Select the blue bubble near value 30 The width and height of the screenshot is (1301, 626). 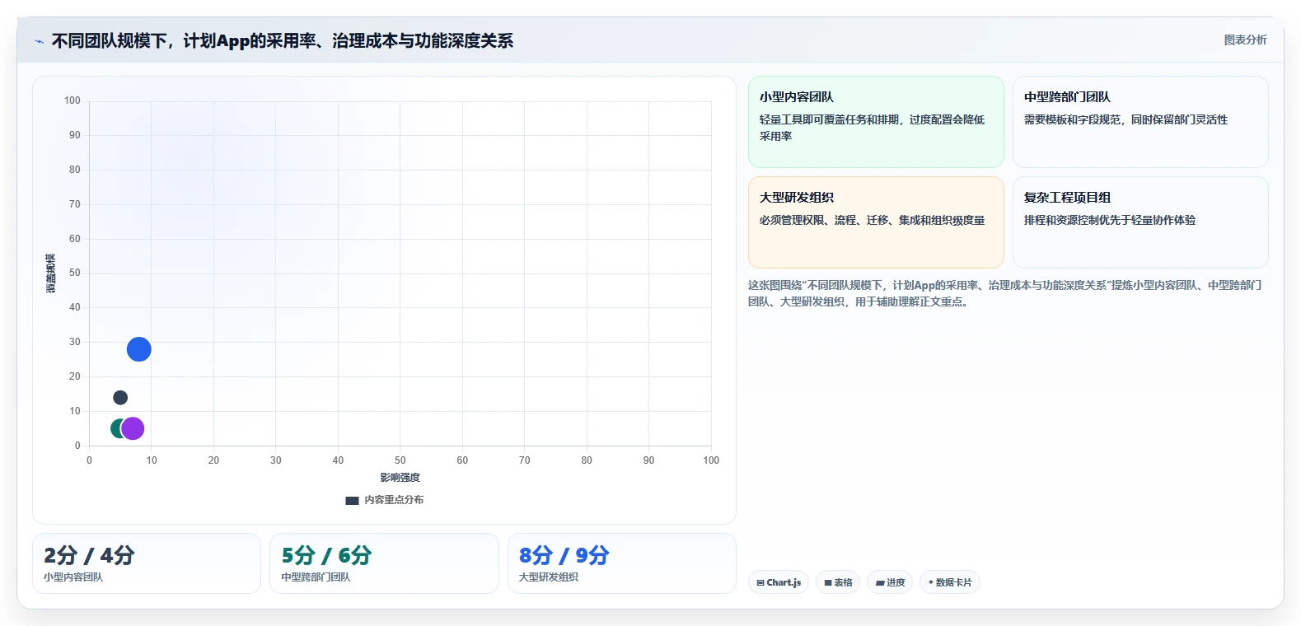[138, 349]
